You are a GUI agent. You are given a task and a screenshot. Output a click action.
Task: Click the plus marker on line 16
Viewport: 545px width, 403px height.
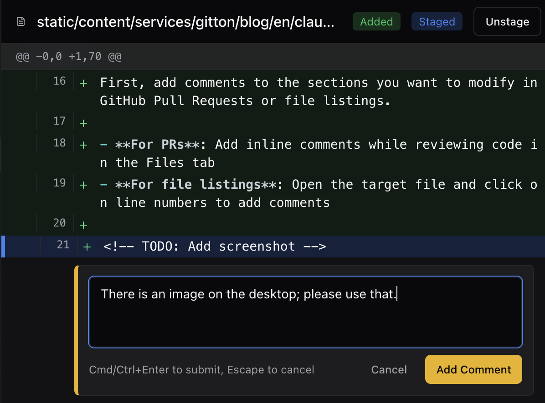point(83,83)
